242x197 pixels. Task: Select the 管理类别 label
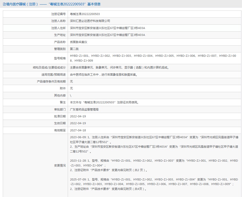[60, 49]
